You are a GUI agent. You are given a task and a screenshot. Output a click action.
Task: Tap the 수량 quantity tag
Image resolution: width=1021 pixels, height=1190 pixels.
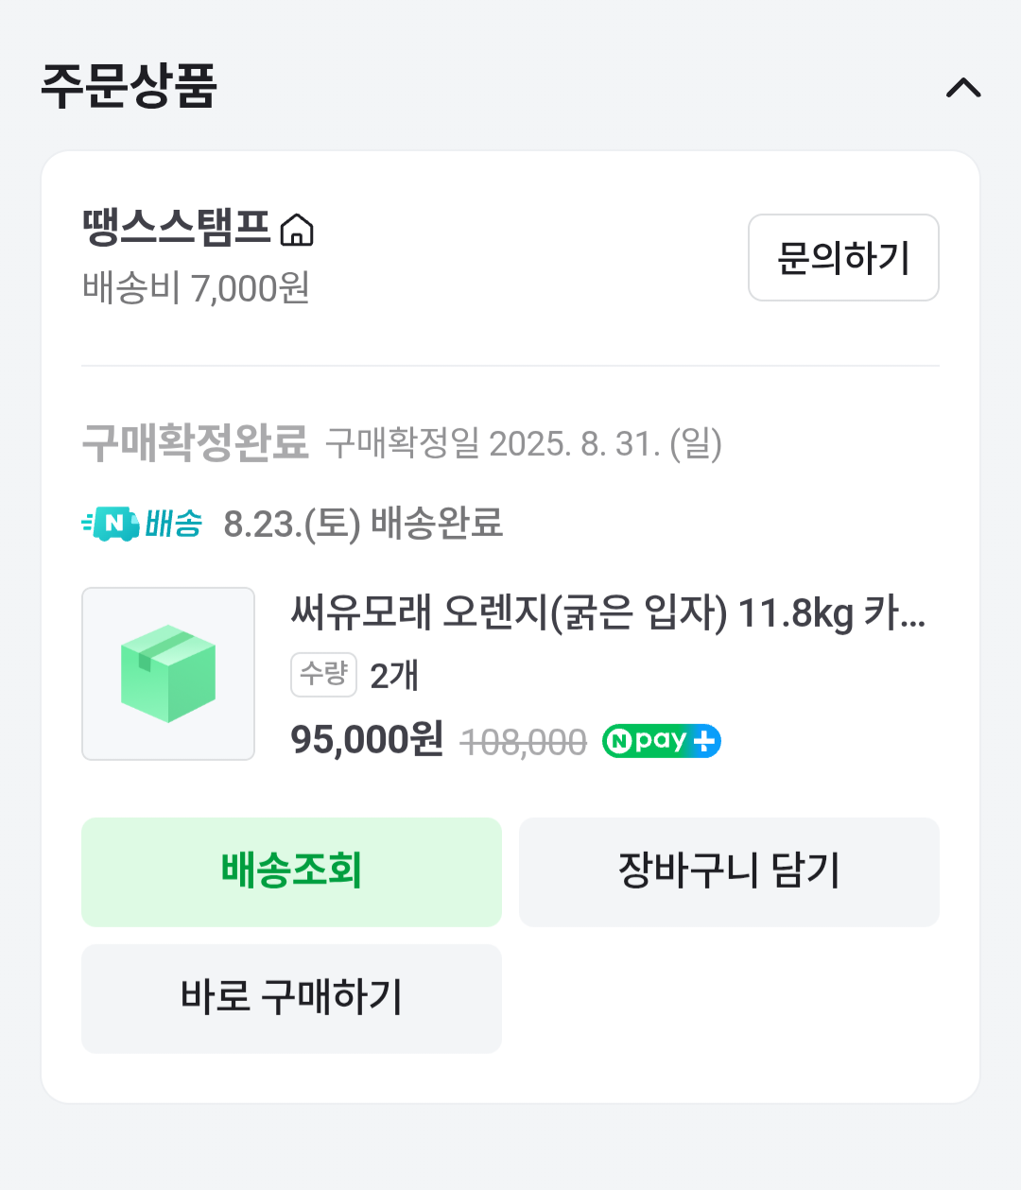click(323, 674)
